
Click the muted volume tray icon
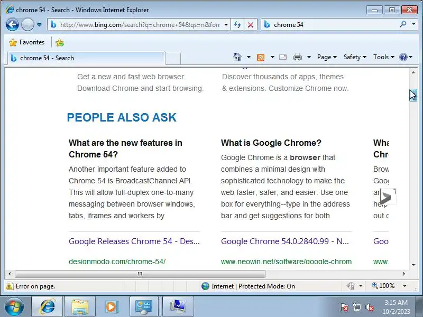click(x=369, y=307)
